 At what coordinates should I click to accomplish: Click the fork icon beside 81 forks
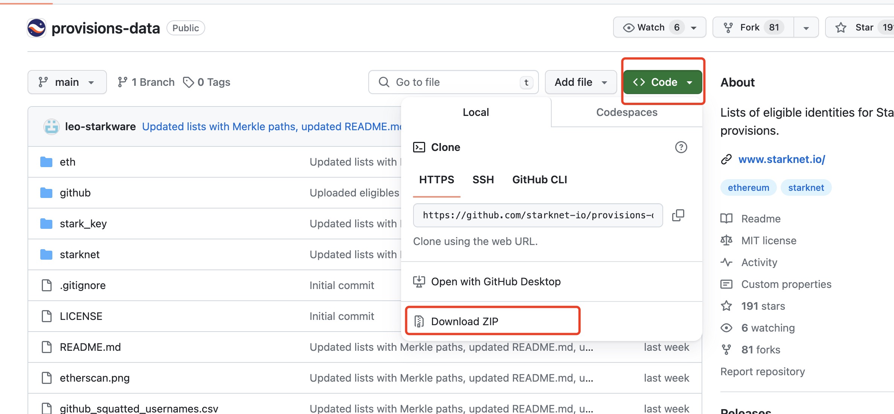[726, 350]
